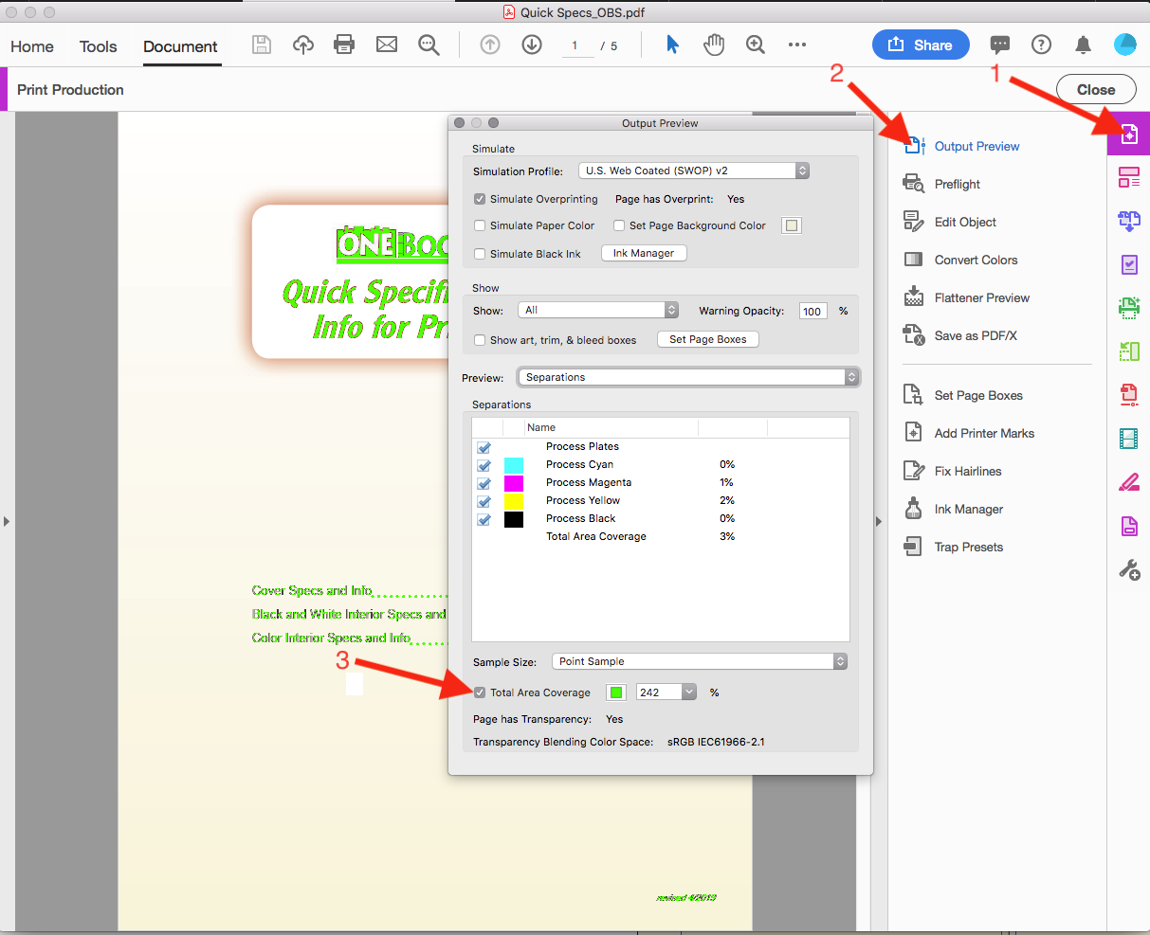Viewport: 1150px width, 935px height.
Task: Click the Add Printer Marks icon
Action: (913, 433)
